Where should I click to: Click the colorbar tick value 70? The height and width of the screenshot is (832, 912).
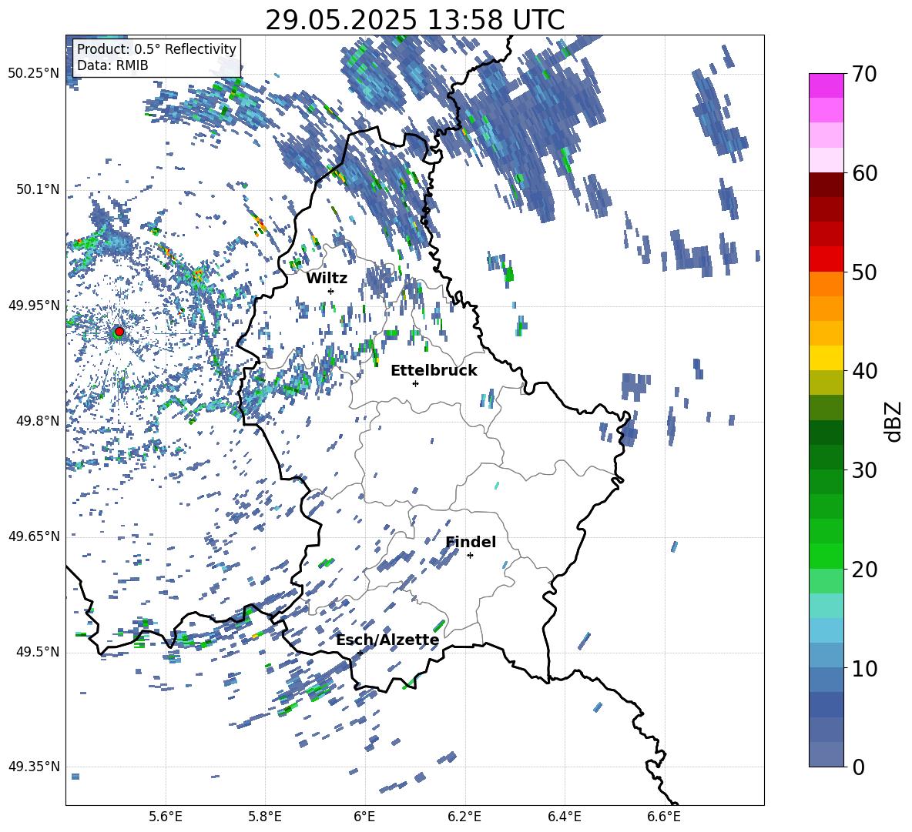pos(863,75)
